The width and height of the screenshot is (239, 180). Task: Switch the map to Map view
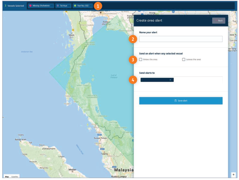point(7,177)
